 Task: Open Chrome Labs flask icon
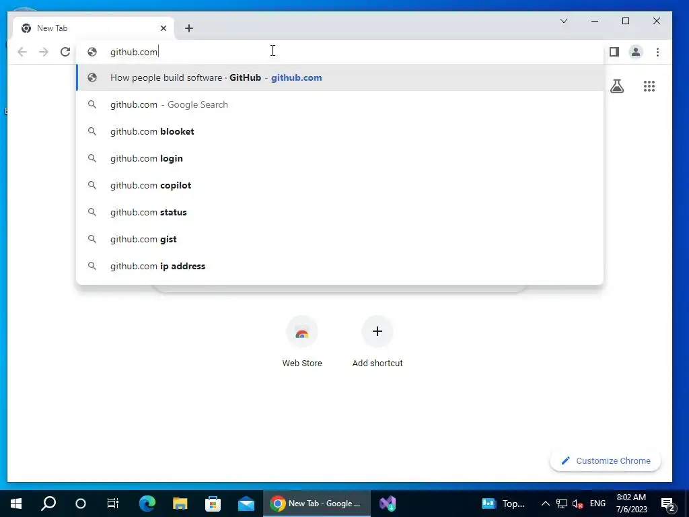click(x=617, y=86)
